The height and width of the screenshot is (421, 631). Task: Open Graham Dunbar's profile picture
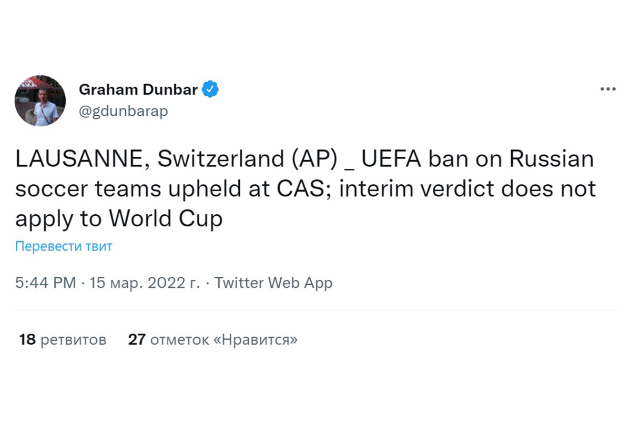coord(40,100)
